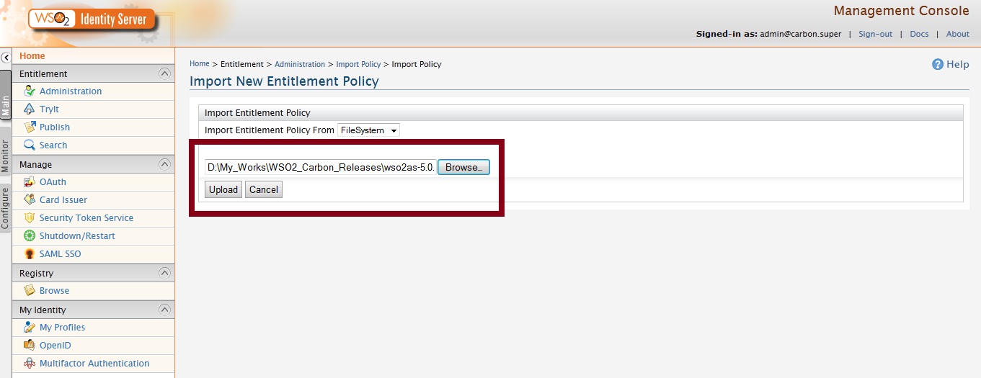Click the Administration icon in Entitlement section

[x=30, y=91]
